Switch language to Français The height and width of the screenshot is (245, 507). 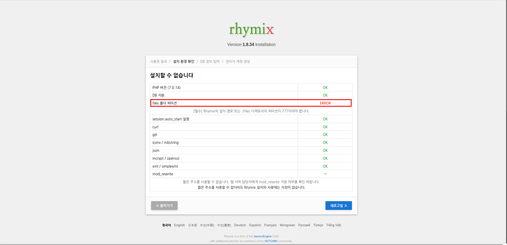[x=270, y=225]
